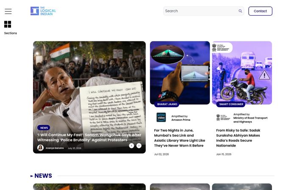Screen dimensions: 305x190
Task: Click 'Amplified by Amazon Prime' text
Action: 181,118
